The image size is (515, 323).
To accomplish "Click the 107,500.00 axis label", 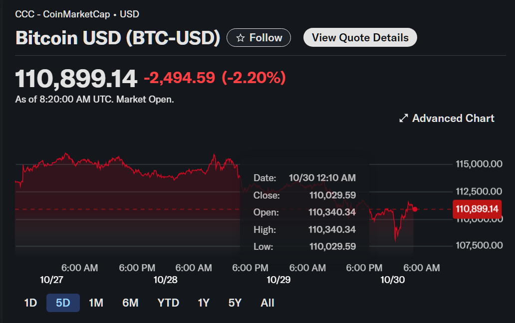I will point(479,245).
